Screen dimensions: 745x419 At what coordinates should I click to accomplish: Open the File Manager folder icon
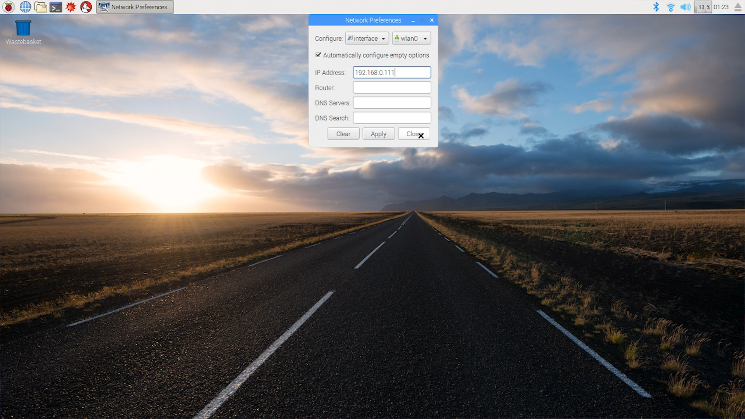pos(40,7)
